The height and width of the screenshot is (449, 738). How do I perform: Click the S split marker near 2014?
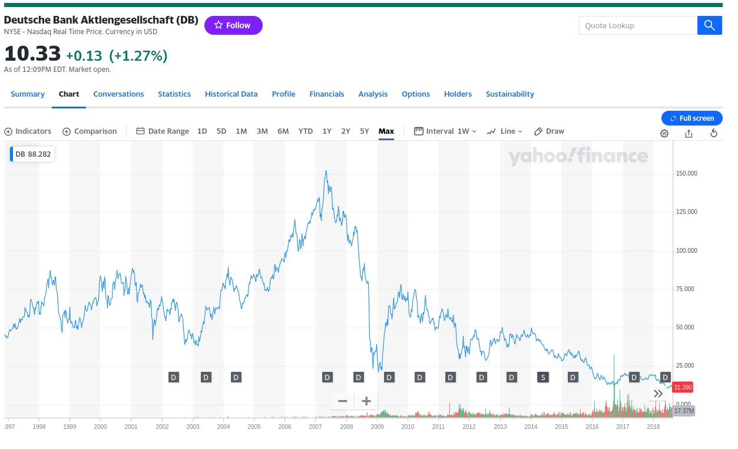pyautogui.click(x=542, y=377)
